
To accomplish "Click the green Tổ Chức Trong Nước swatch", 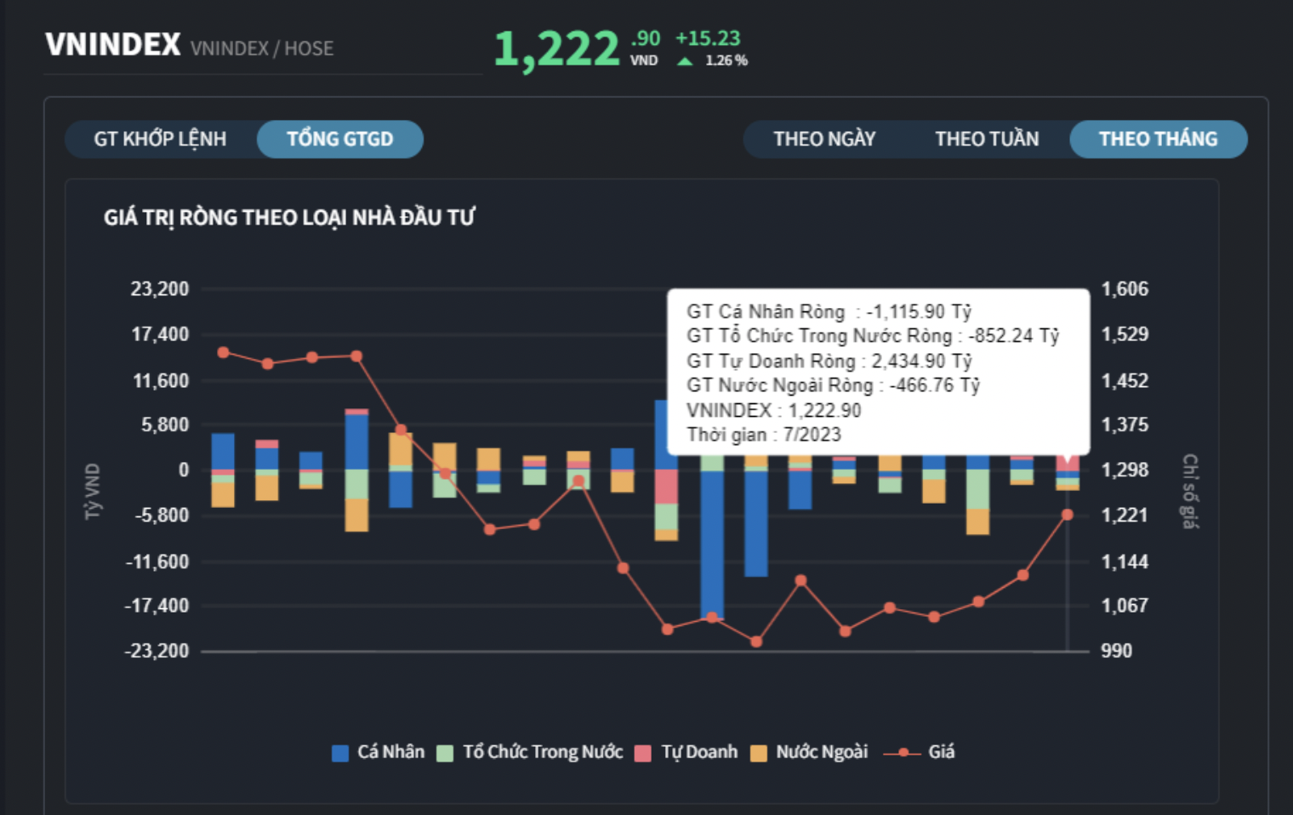I will [x=445, y=753].
